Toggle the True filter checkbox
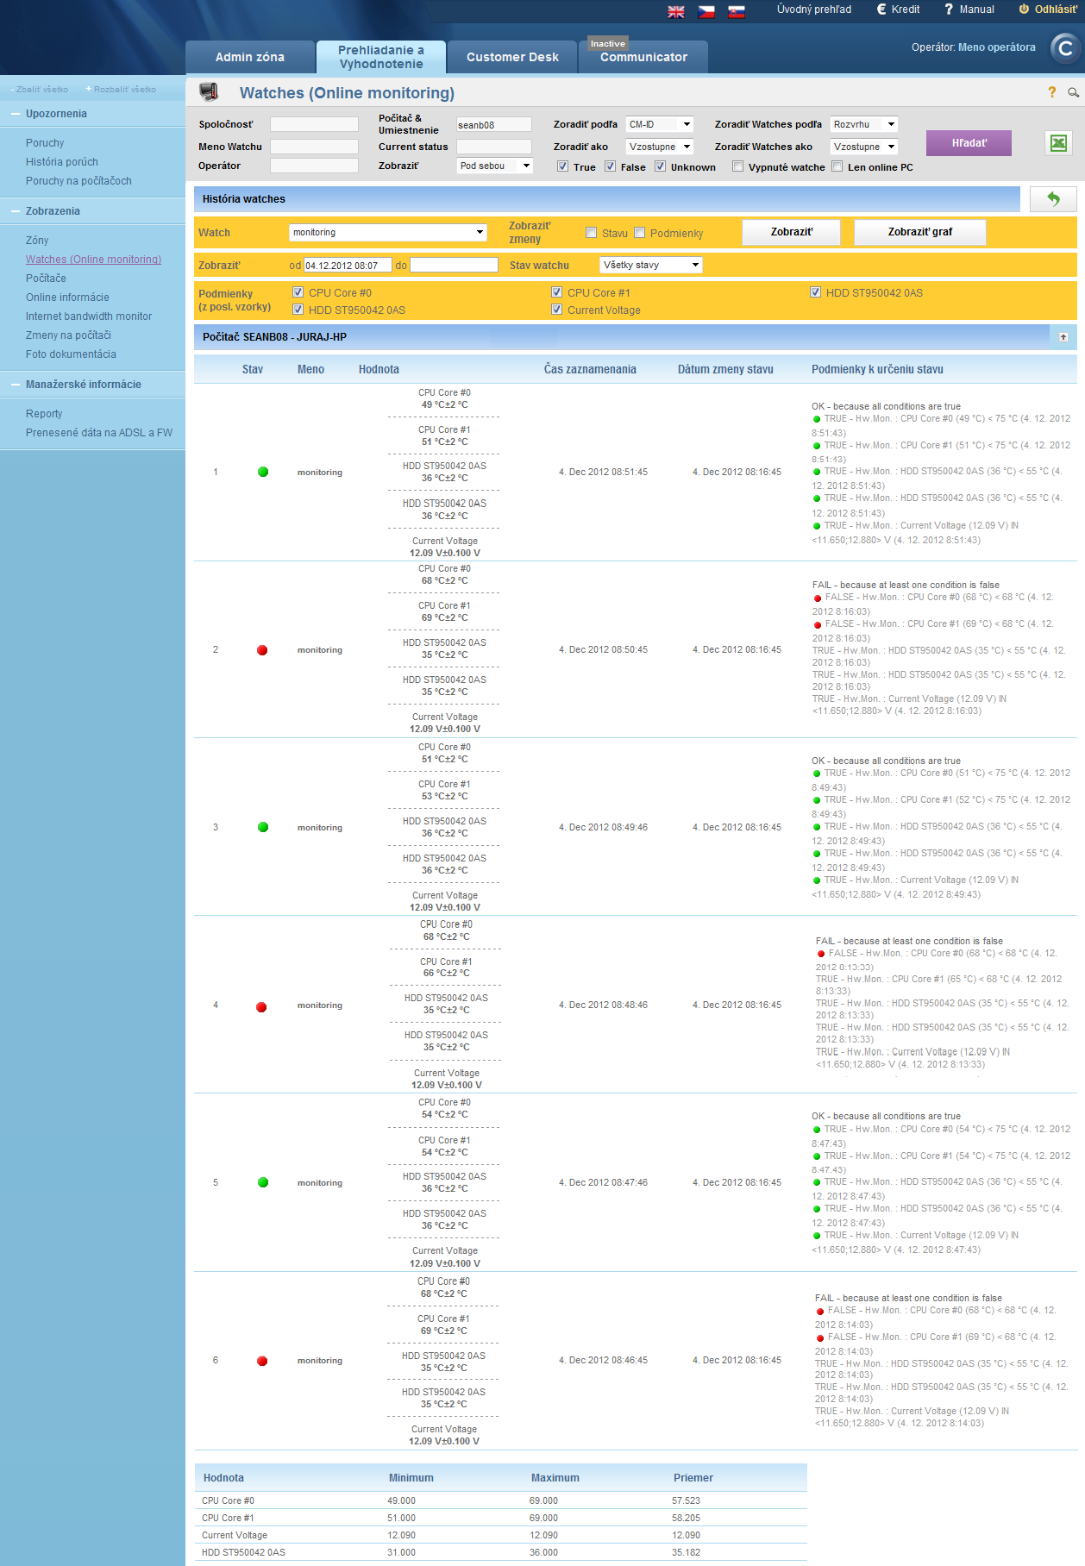 click(x=562, y=166)
